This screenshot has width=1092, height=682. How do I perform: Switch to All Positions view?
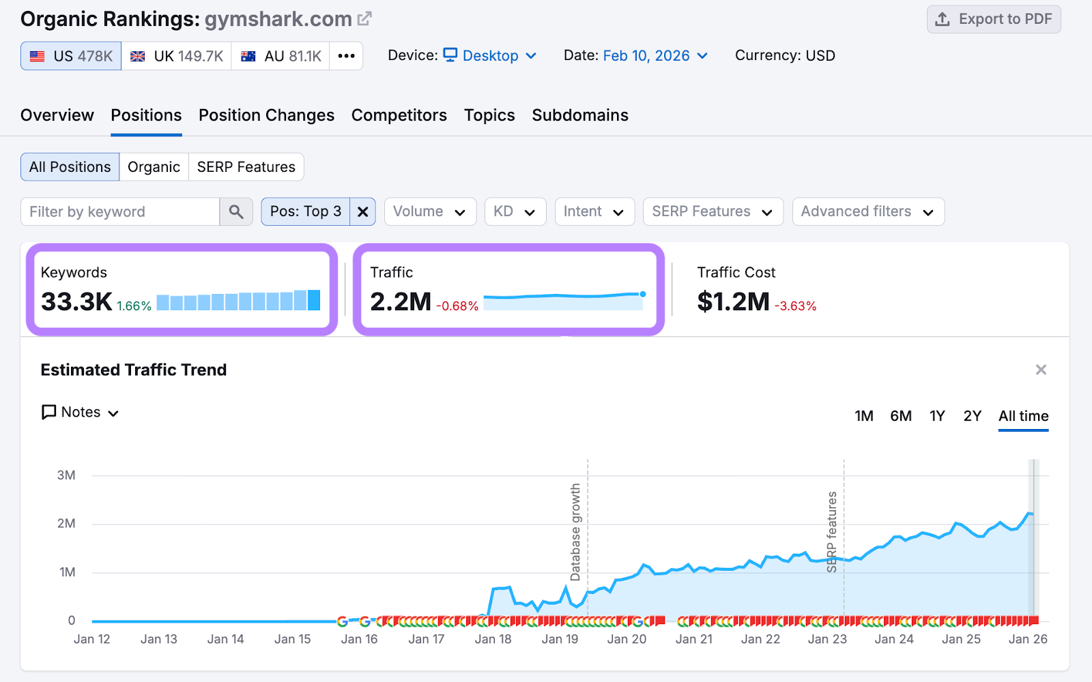tap(70, 167)
